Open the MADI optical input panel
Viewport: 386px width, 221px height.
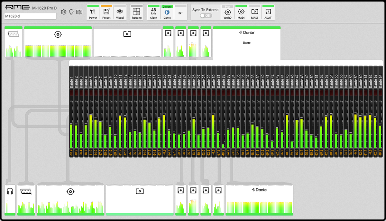(127, 42)
